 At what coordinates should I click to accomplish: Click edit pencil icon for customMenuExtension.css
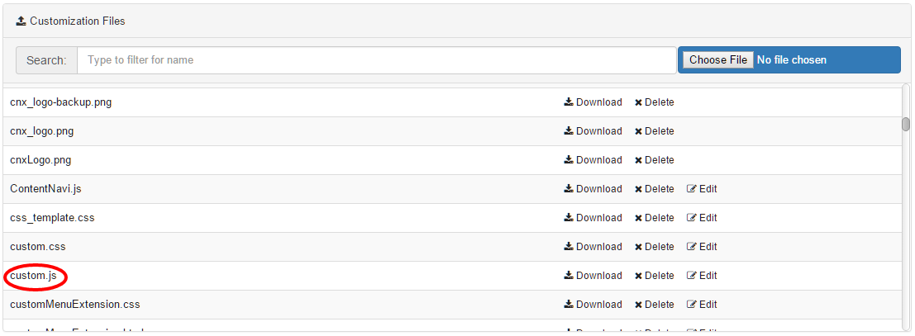pyautogui.click(x=692, y=305)
